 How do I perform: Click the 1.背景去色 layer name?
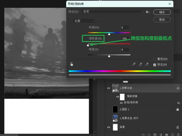[126, 88]
